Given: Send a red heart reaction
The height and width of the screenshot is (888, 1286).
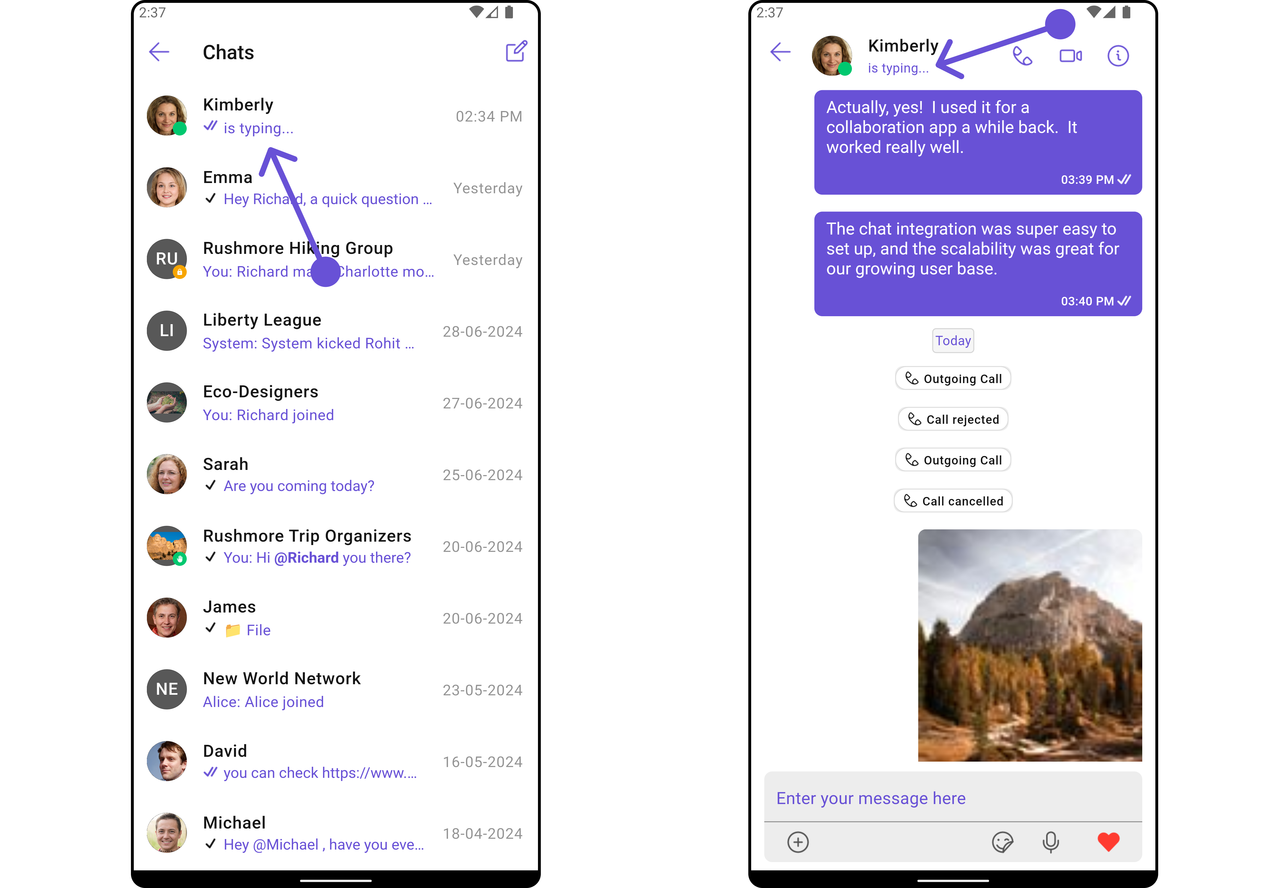Looking at the screenshot, I should coord(1108,842).
